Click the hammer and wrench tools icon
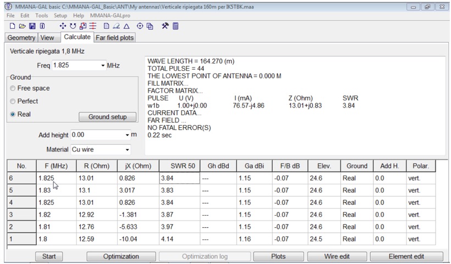The image size is (451, 264). click(165, 26)
